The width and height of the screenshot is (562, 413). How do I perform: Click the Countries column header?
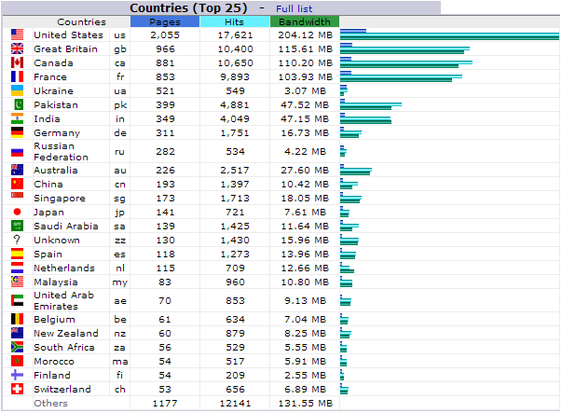[81, 21]
